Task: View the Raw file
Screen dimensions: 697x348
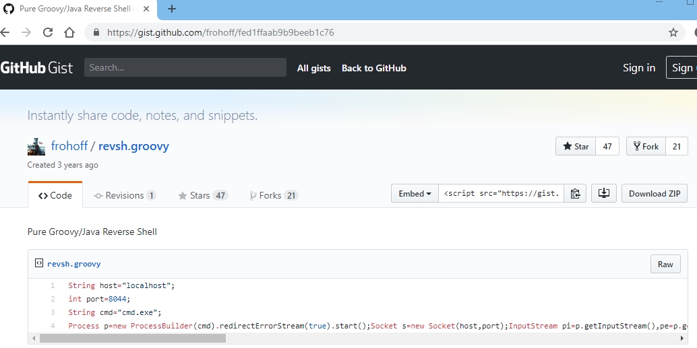Action: (x=665, y=264)
